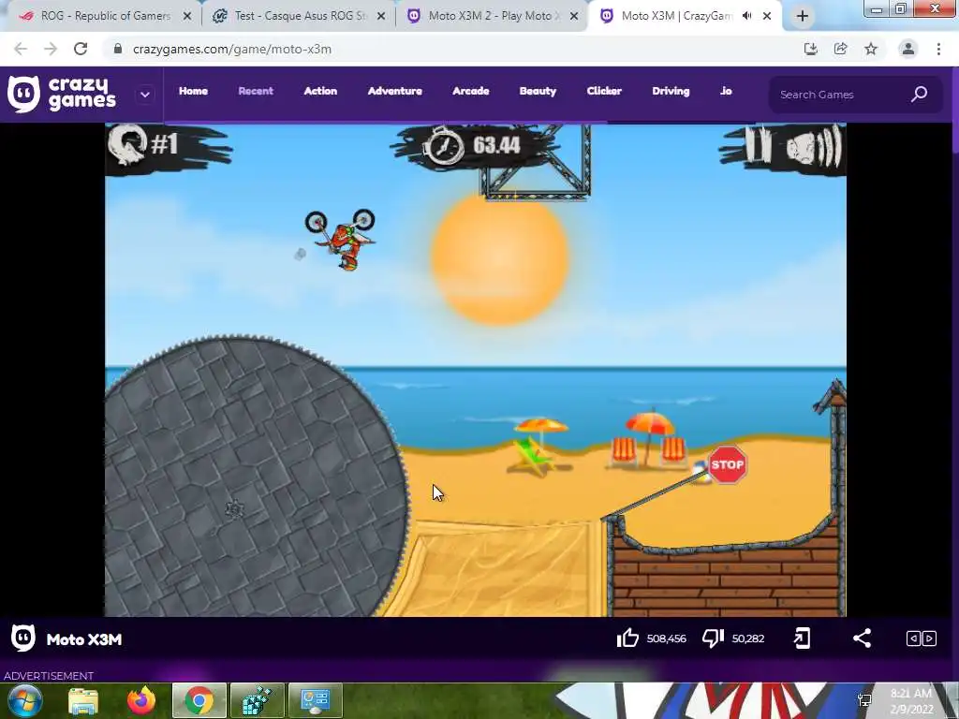Open the Driving games category
The width and height of the screenshot is (959, 719).
point(671,91)
